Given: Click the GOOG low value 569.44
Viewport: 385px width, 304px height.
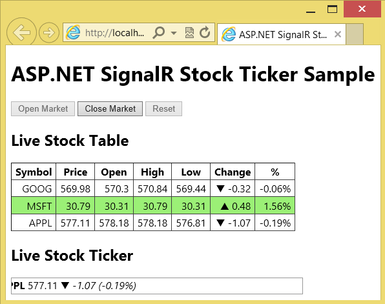Looking at the screenshot, I should (x=191, y=188).
